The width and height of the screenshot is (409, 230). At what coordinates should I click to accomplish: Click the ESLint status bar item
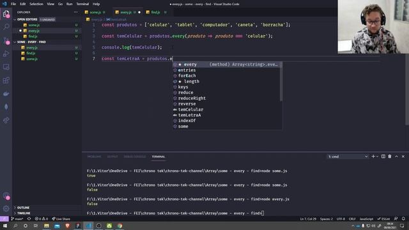click(383, 218)
